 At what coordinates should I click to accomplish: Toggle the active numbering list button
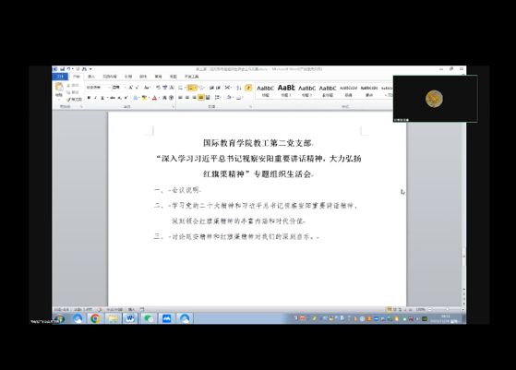click(x=191, y=88)
